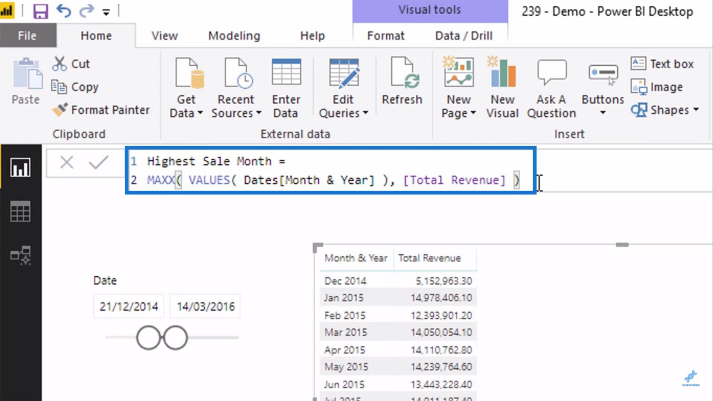Select the Dec 2014 row cell
Screen dimensions: 713x401
(x=345, y=281)
